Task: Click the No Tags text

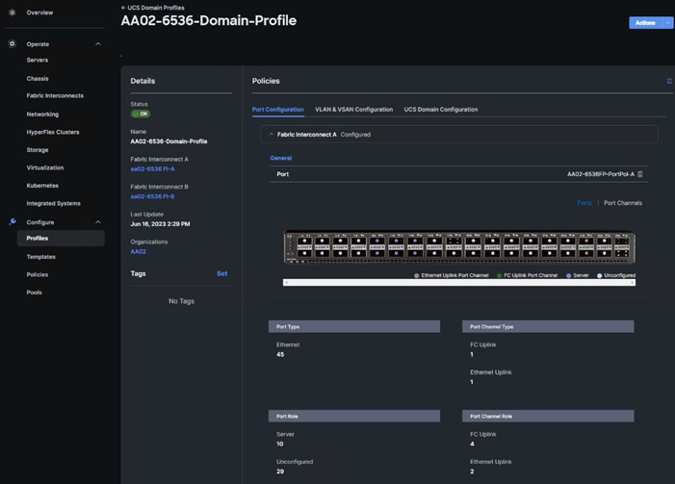Action: [x=181, y=301]
